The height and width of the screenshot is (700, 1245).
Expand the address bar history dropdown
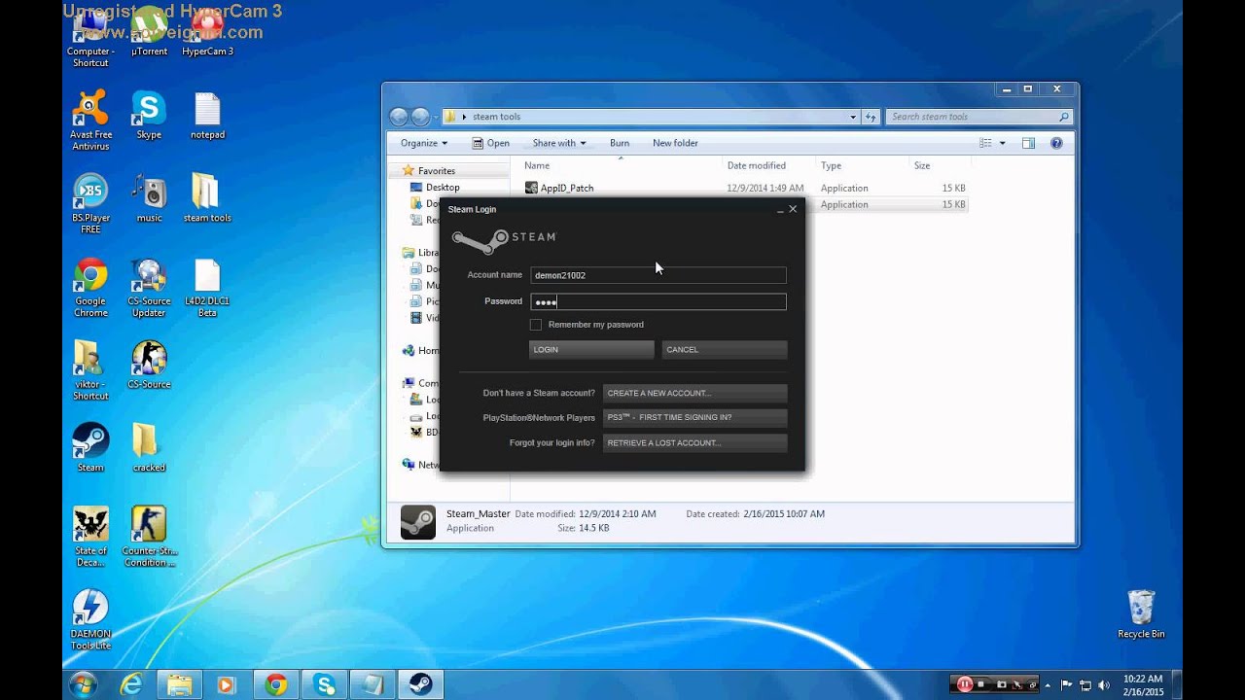[853, 117]
